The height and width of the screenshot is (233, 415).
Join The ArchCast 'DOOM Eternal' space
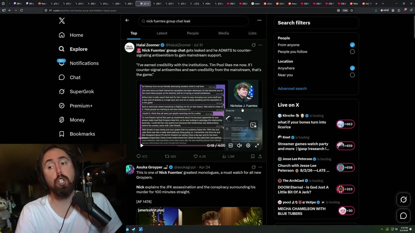tap(303, 190)
